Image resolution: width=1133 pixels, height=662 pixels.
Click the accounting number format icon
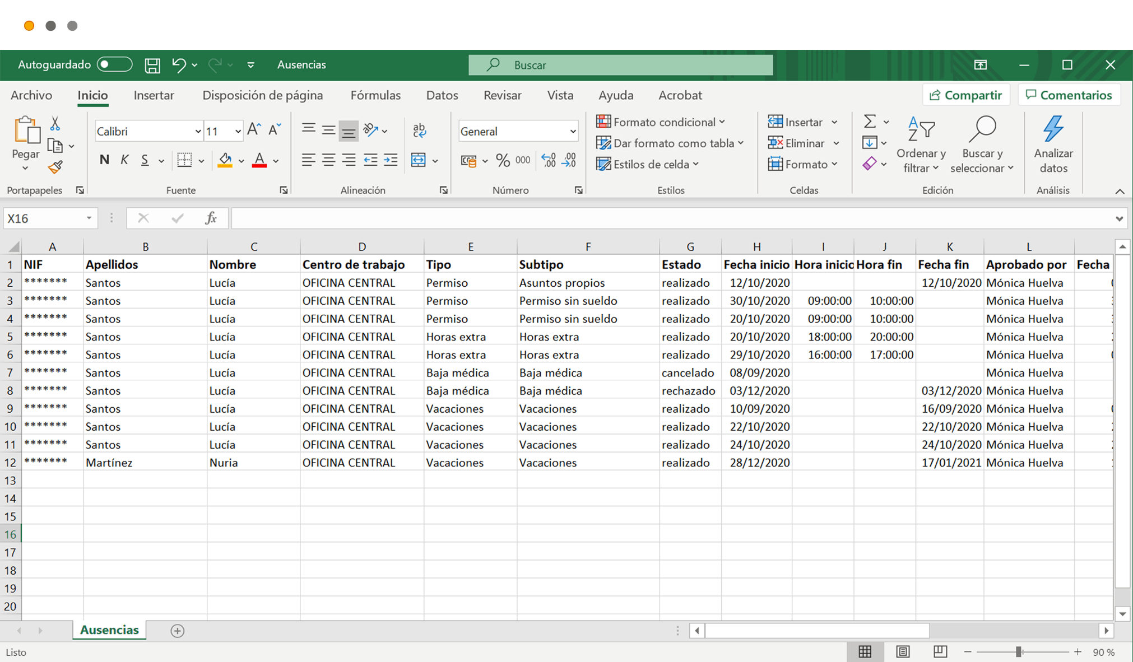tap(468, 161)
